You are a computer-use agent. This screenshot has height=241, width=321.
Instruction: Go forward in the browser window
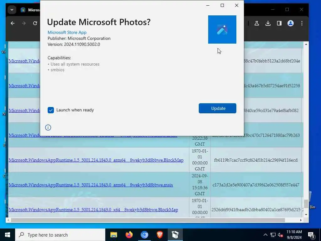(x=24, y=23)
